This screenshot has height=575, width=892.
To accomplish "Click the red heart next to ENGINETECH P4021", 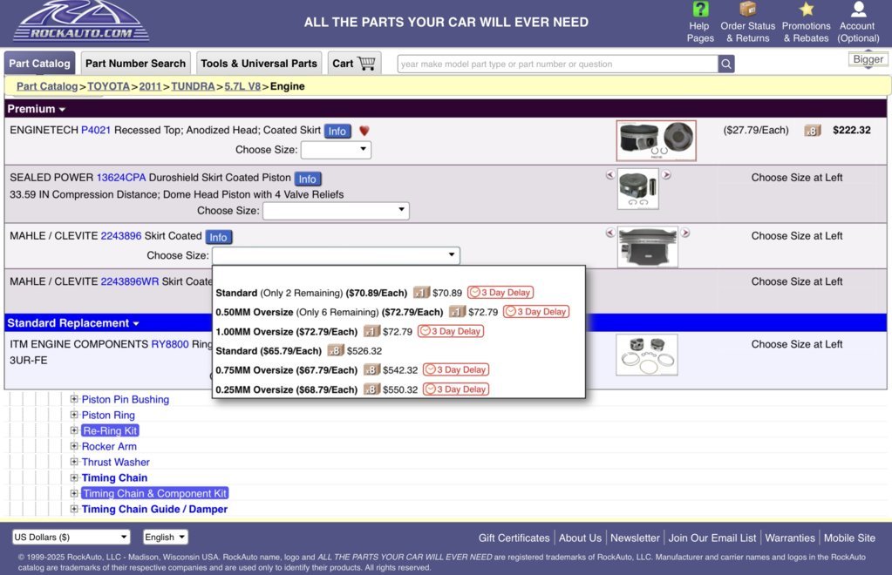I will pos(364,131).
